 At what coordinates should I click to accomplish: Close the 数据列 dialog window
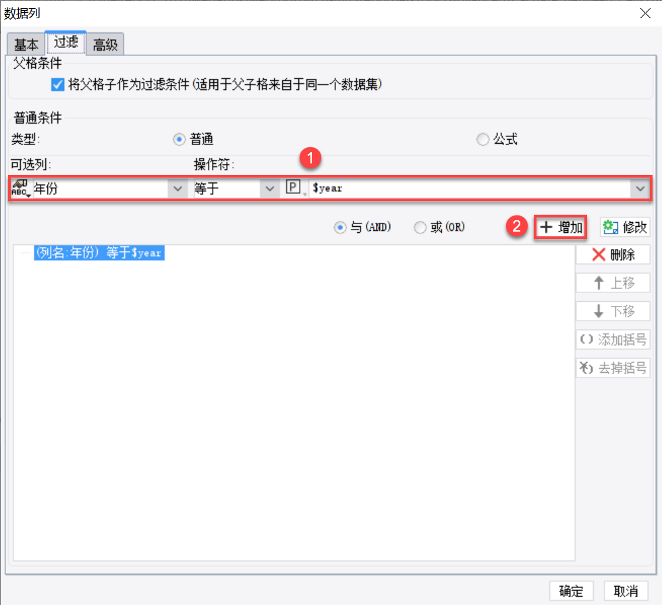point(645,13)
